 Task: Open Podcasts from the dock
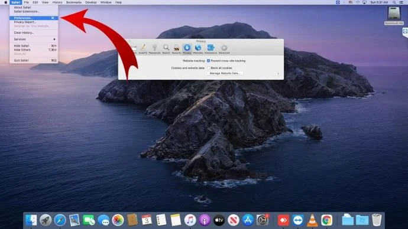205,220
